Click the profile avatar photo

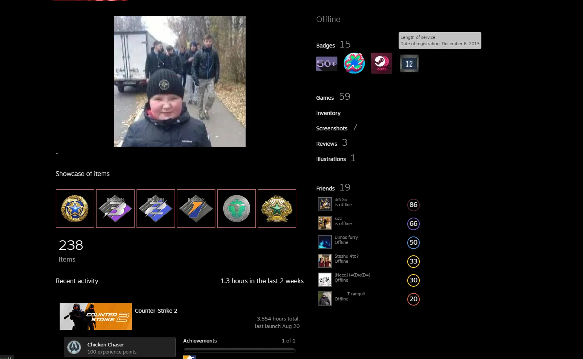pyautogui.click(x=180, y=81)
